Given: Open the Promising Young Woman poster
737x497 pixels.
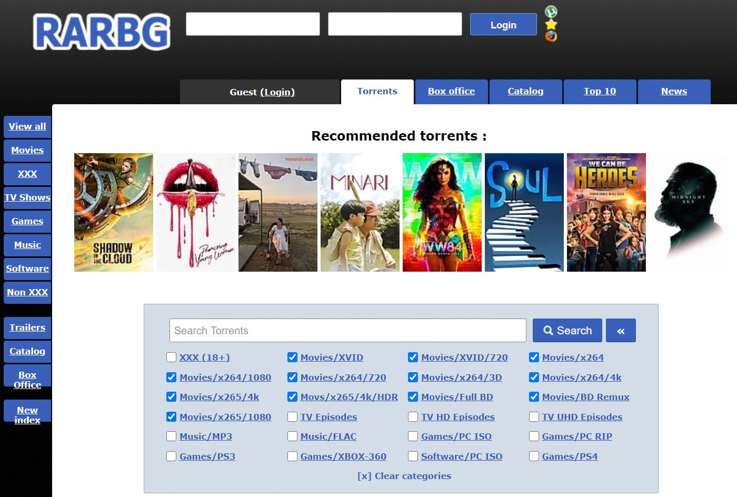Looking at the screenshot, I should [x=196, y=213].
